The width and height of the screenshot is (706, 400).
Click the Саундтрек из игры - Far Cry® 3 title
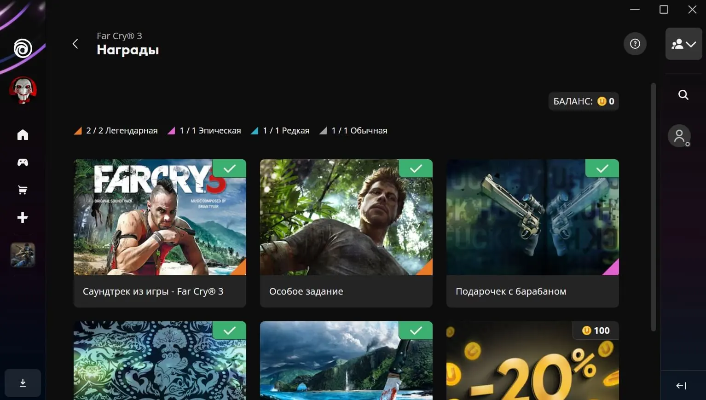(x=153, y=291)
